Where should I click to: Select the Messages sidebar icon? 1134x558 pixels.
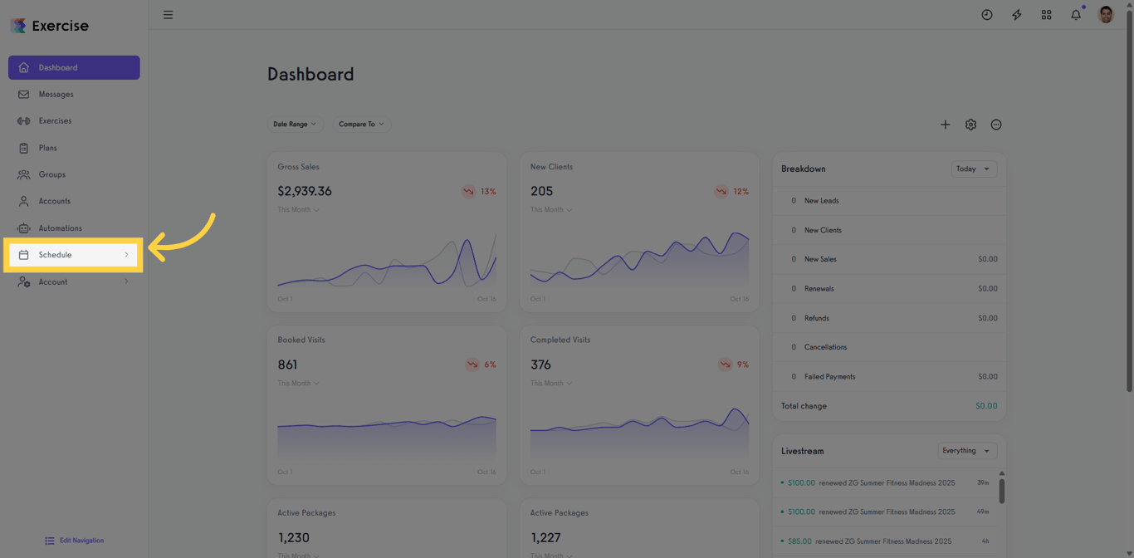click(22, 94)
